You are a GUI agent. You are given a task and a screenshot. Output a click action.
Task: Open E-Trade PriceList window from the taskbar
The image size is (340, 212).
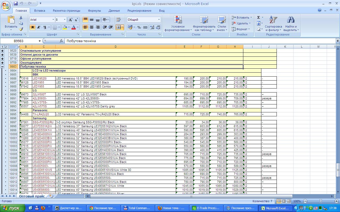[206, 208]
